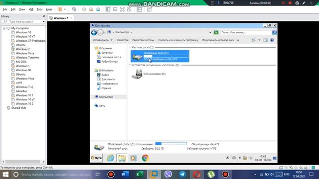This screenshot has width=319, height=179.
Task: Click the Unity mode toolbar icon
Action: [129, 9]
